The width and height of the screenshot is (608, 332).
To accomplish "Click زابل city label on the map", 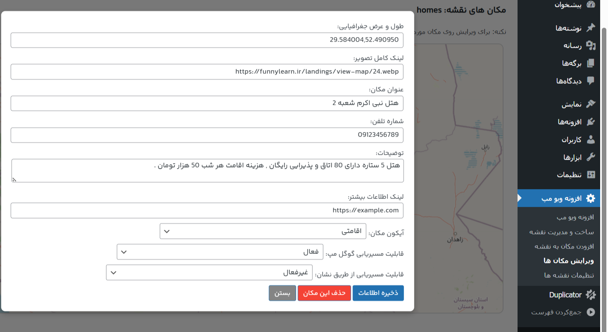I will [485, 147].
